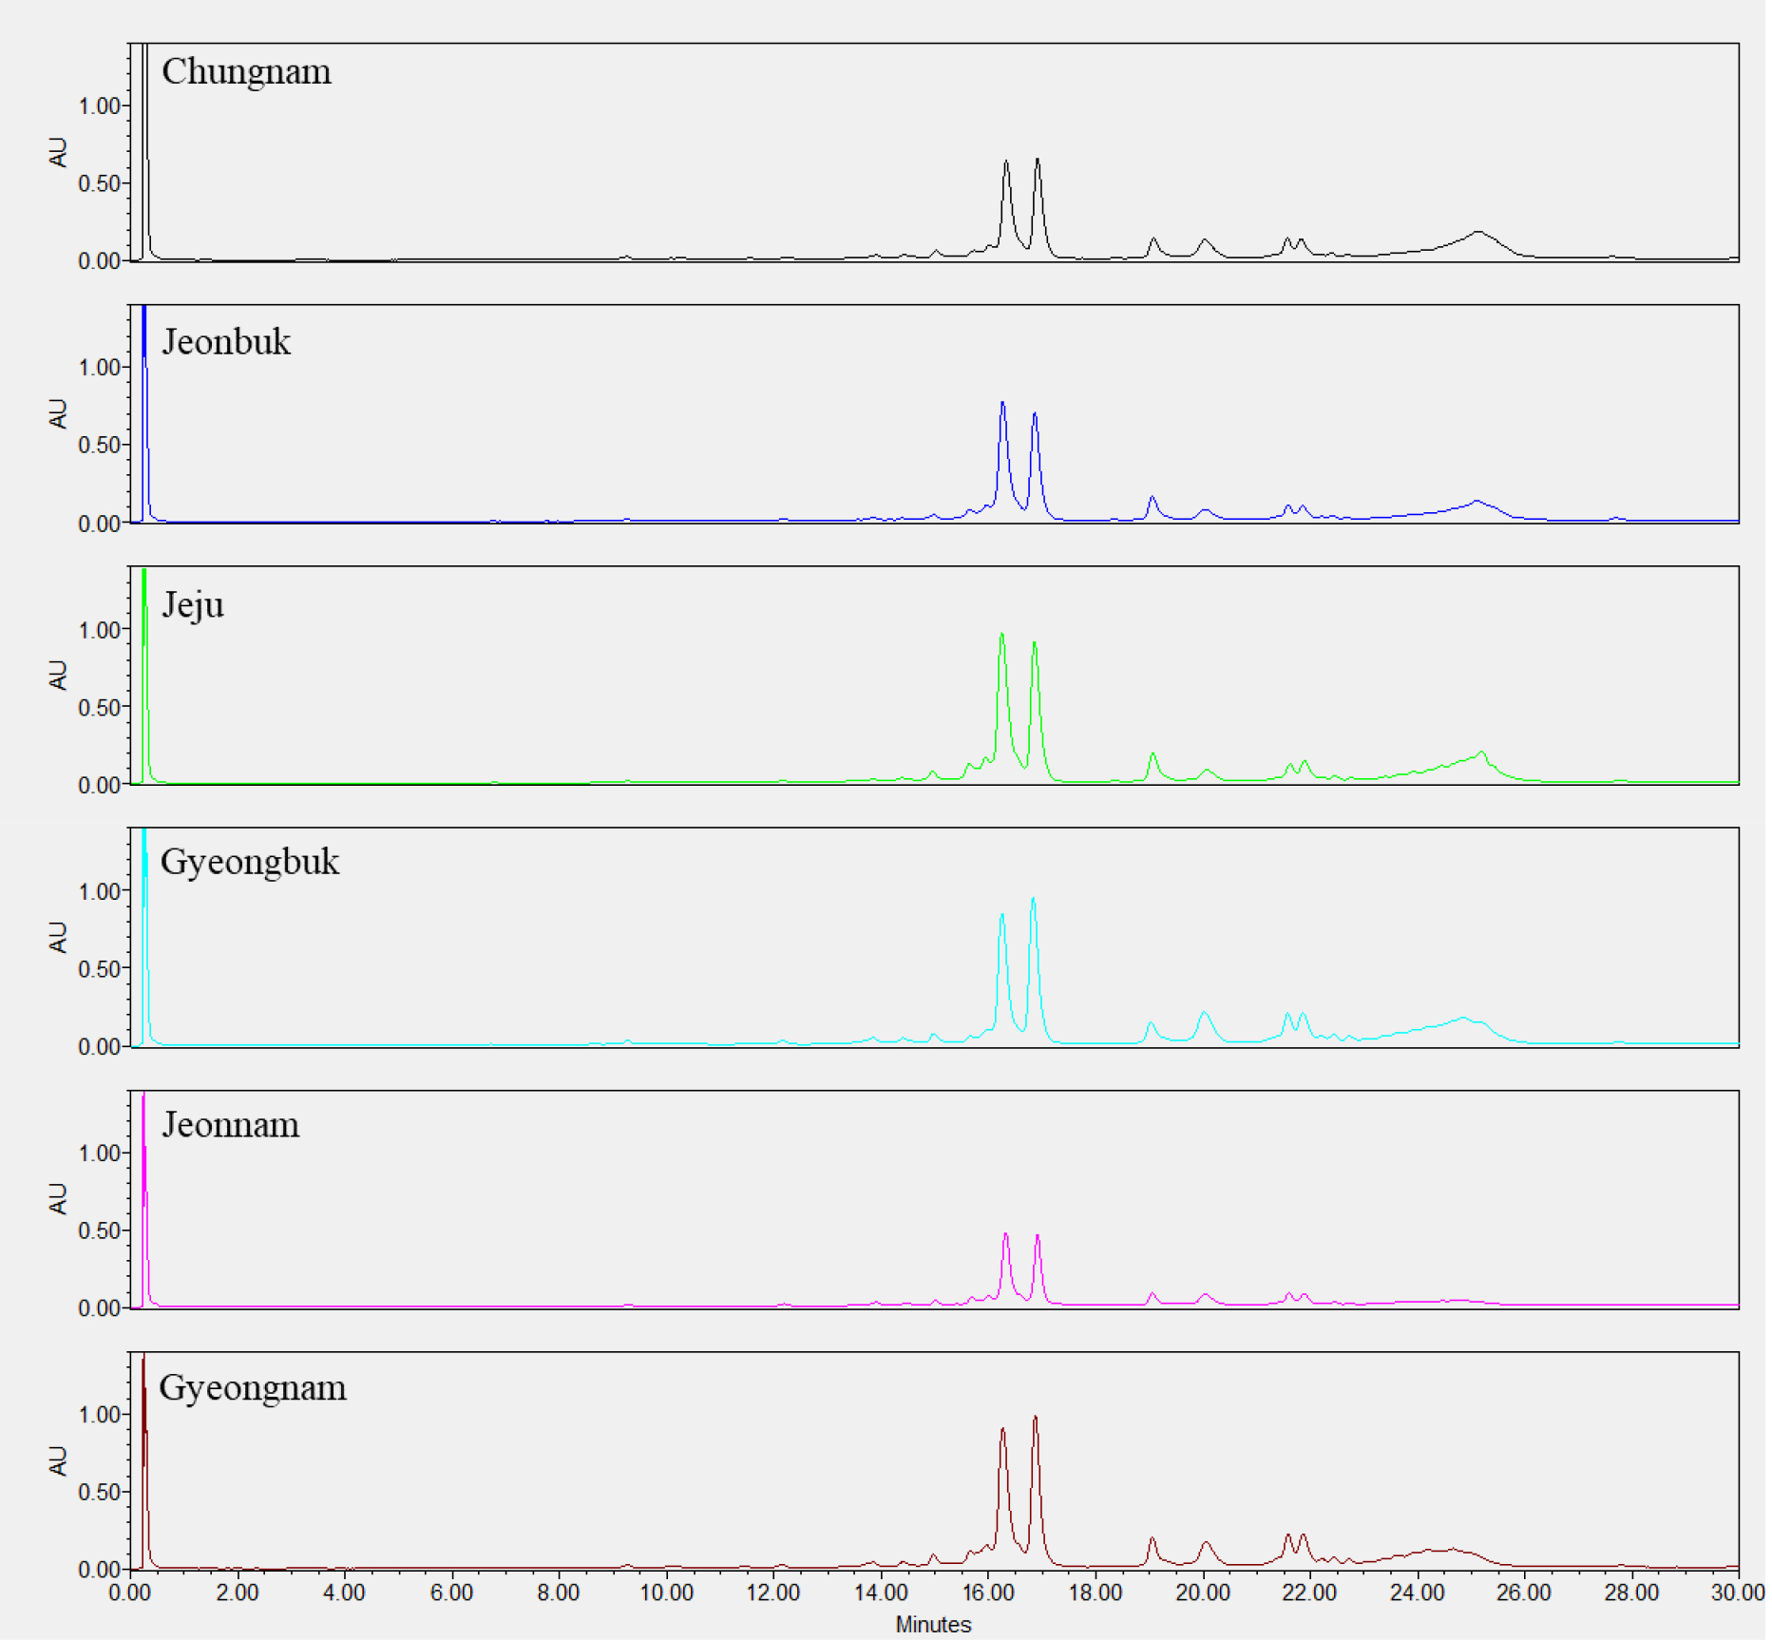Select the Jeonnam panel title
This screenshot has height=1640, width=1772.
click(231, 1126)
